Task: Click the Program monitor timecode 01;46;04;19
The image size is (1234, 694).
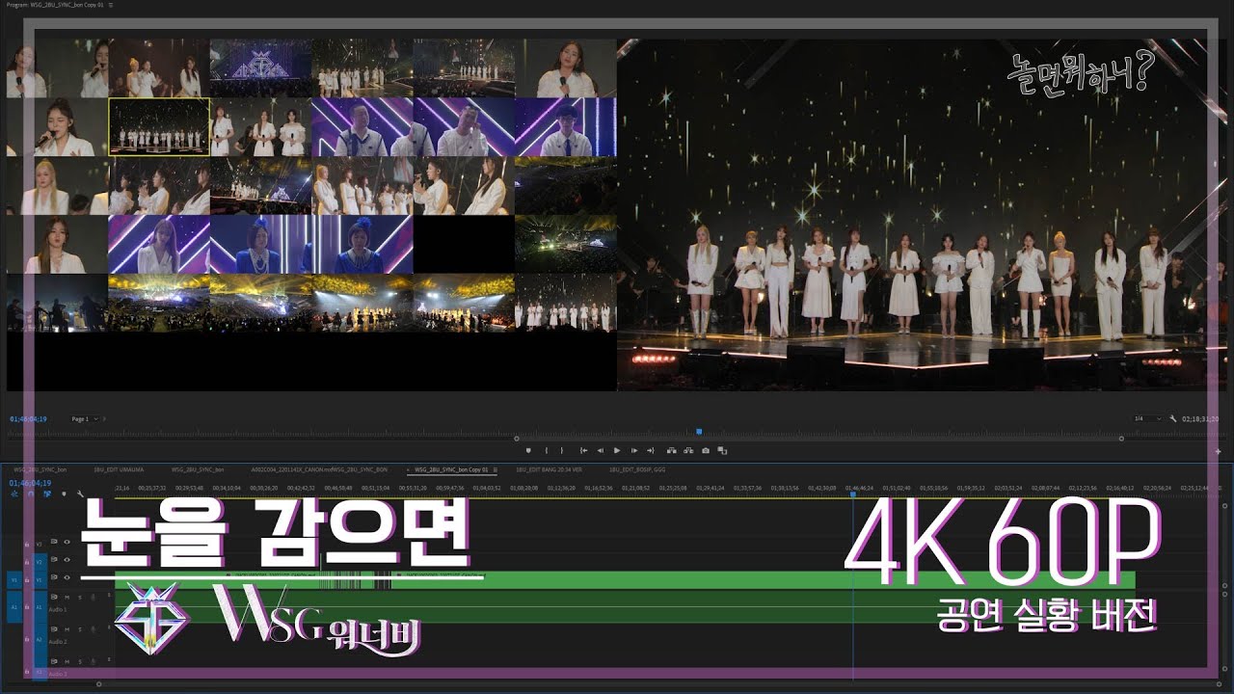Action: [x=28, y=419]
